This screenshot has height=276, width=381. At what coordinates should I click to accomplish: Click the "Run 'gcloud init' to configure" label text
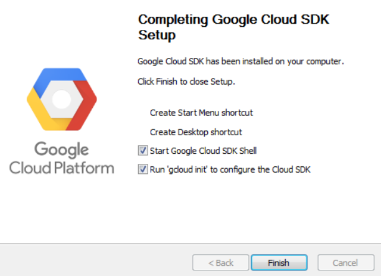pos(230,169)
